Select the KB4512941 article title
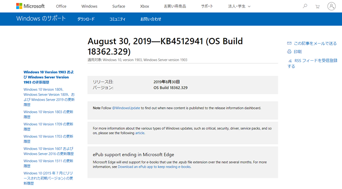 tap(165, 46)
